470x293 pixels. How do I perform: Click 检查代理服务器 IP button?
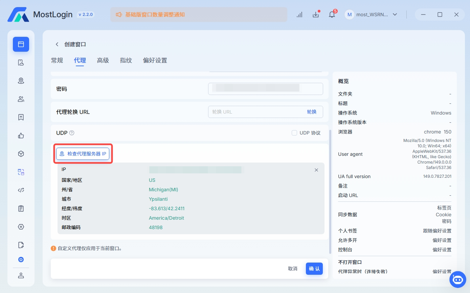[x=83, y=153]
